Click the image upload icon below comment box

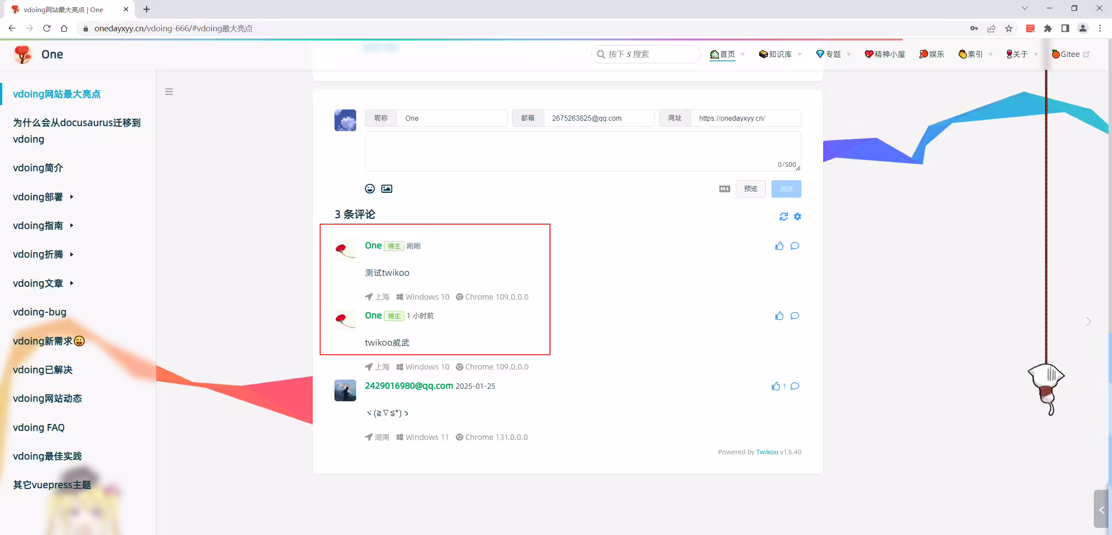387,188
